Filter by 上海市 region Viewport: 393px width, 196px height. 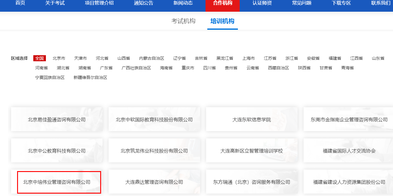point(248,58)
